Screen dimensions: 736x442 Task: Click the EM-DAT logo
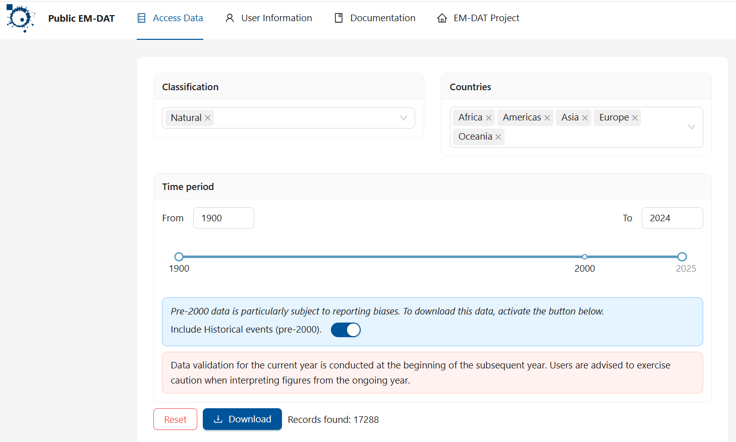tap(20, 18)
